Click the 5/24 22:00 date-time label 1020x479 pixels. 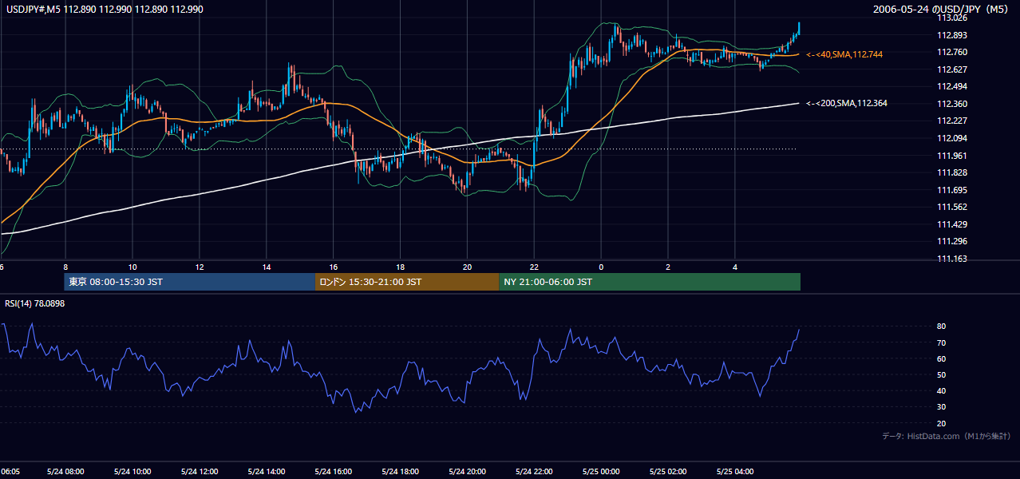pos(534,472)
